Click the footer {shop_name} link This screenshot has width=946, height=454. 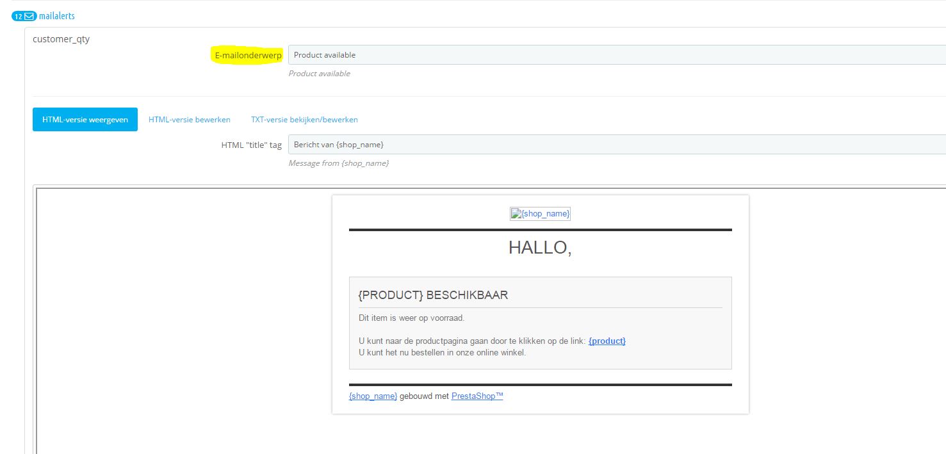click(x=373, y=396)
